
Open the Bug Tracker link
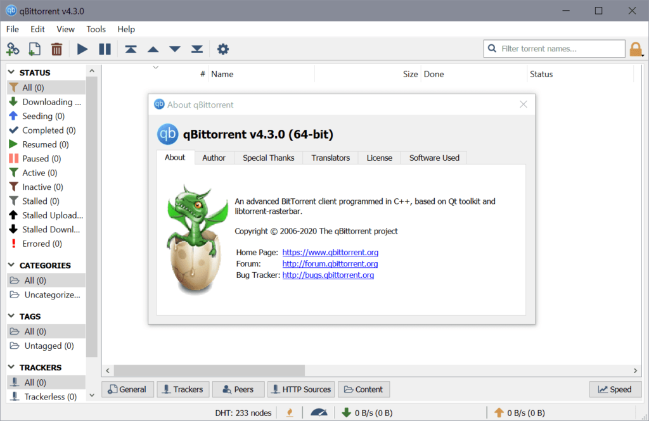tap(328, 275)
